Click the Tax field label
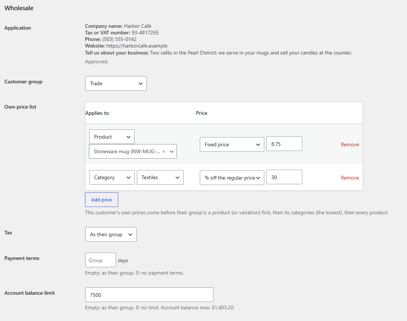 [x=8, y=233]
